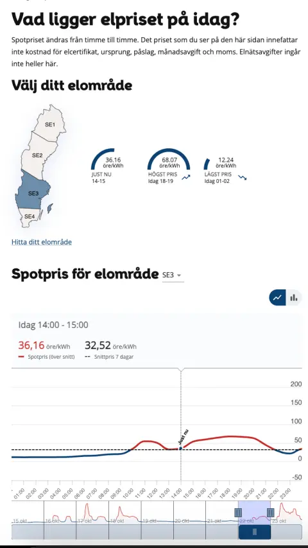Click the scrollbar grip below the timeline
The image size is (308, 548).
pyautogui.click(x=255, y=532)
